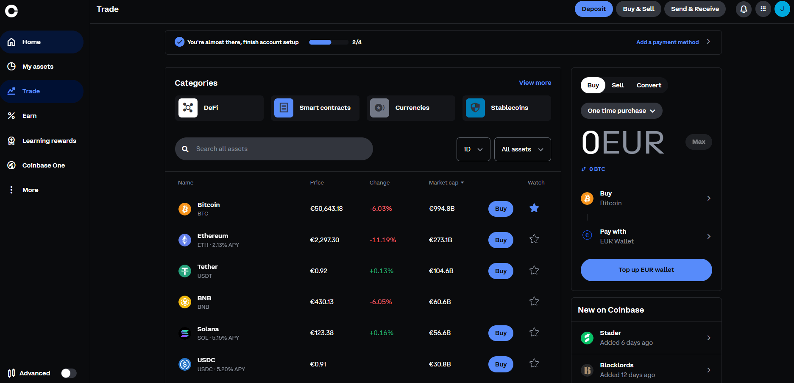
Task: Add Tether to watchlist star
Action: [534, 270]
